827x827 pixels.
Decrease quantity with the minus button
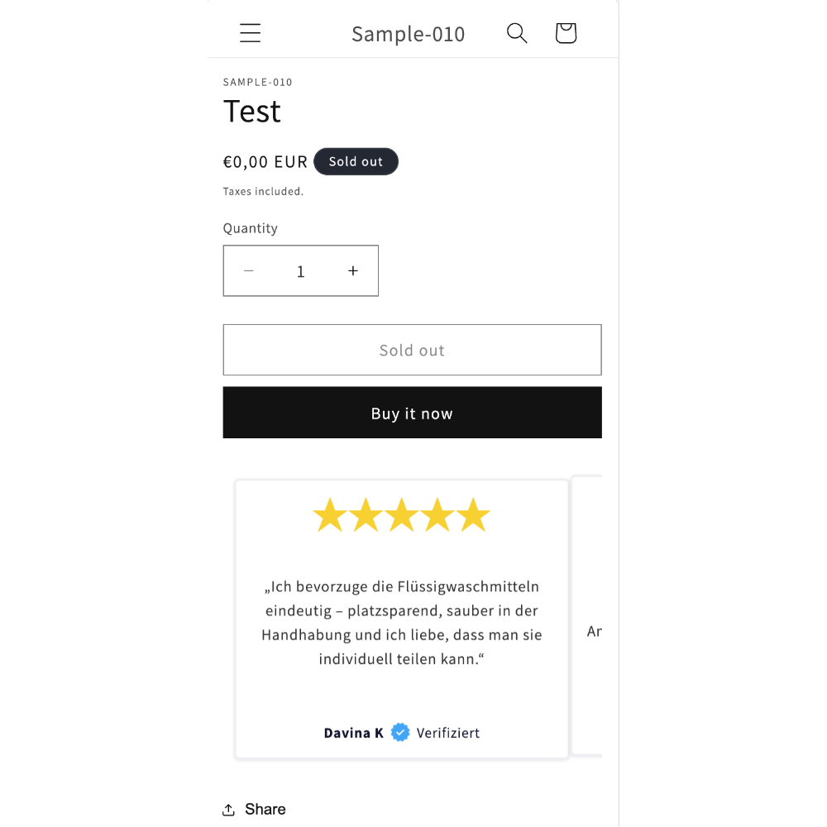point(249,270)
